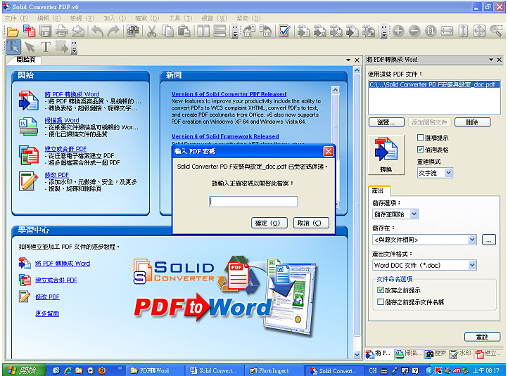Click into the PDF password input field

point(253,202)
